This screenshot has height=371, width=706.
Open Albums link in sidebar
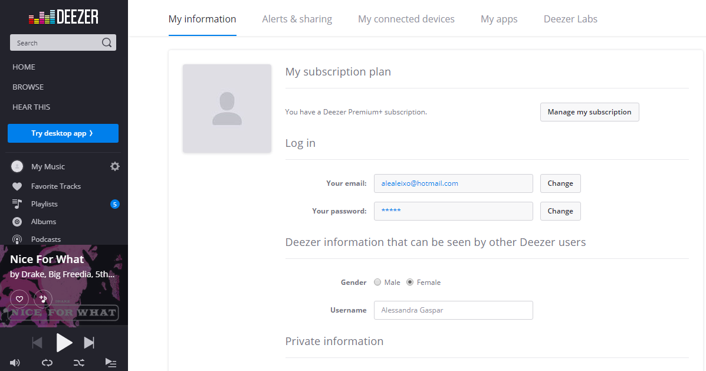[44, 222]
